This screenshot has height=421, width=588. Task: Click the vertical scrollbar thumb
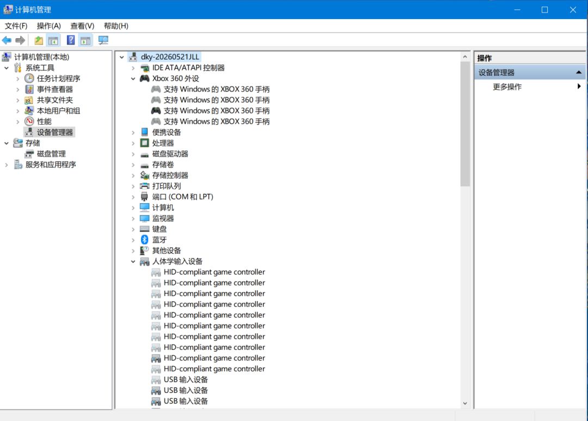tap(465, 124)
